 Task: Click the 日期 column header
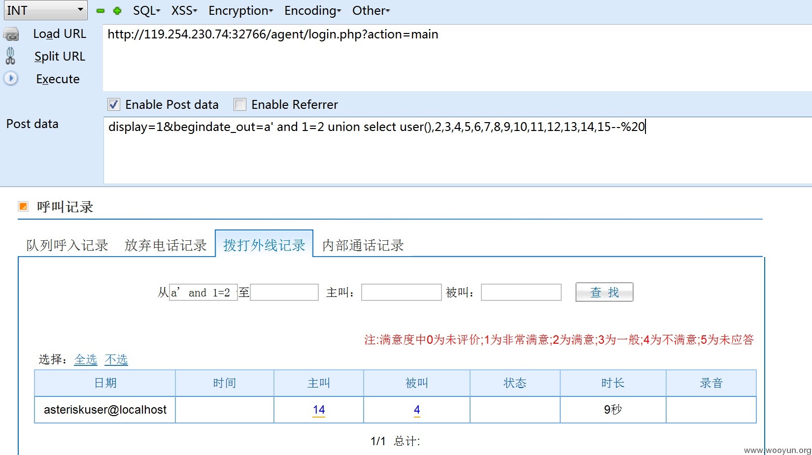tap(105, 383)
